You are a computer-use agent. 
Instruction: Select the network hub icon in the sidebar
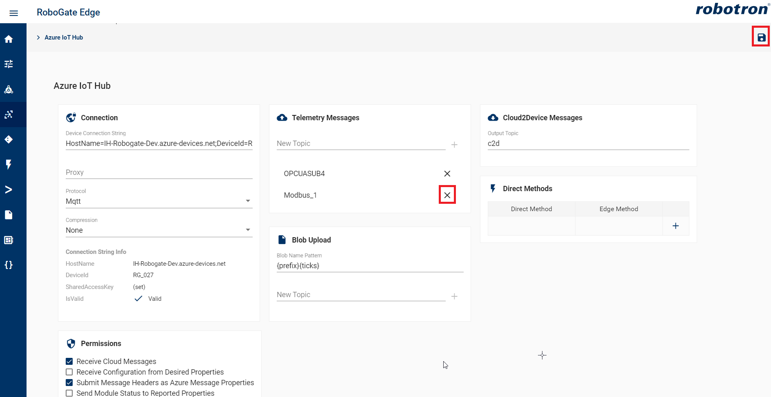tap(9, 89)
